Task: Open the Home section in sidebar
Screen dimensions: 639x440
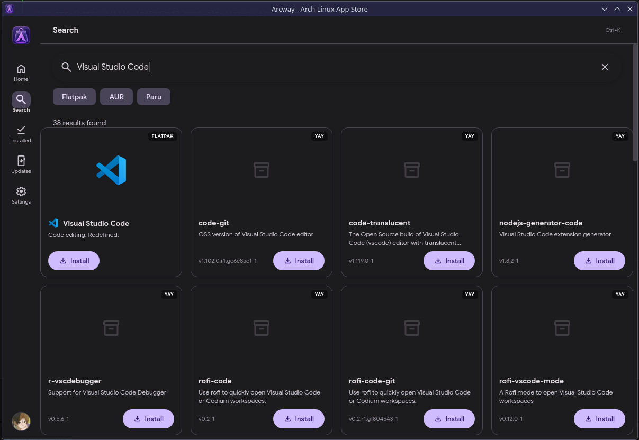Action: click(x=21, y=72)
